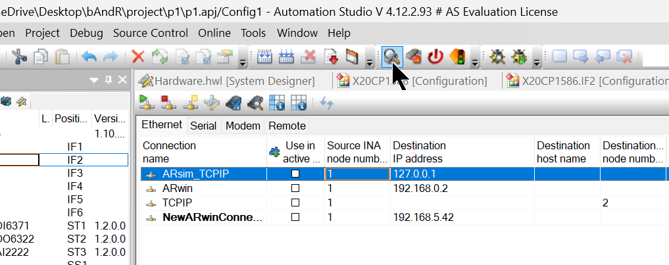Click the Paste clipboard icon
This screenshot has width=669, height=265.
[62, 57]
